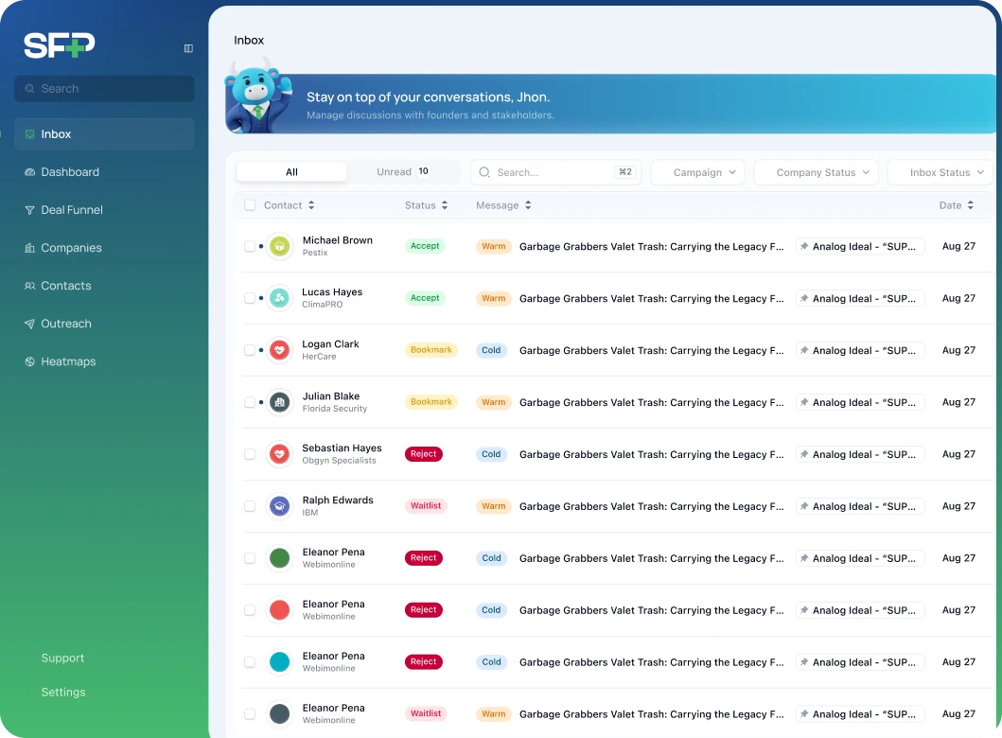Viewport: 1002px width, 738px height.
Task: Click the Heatmaps globe icon
Action: click(30, 361)
